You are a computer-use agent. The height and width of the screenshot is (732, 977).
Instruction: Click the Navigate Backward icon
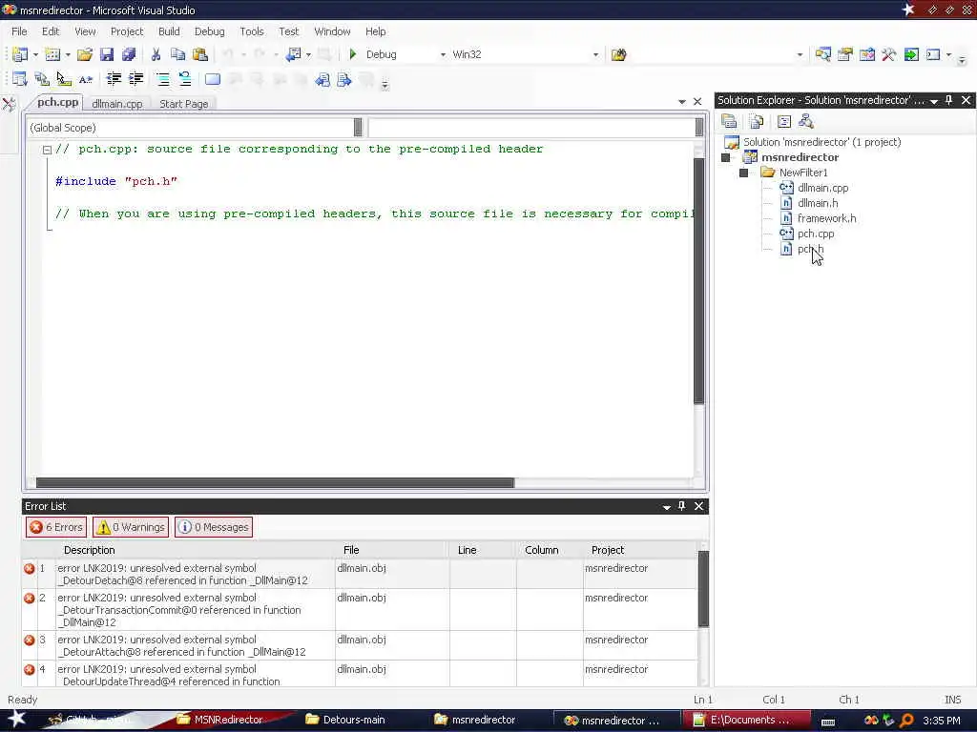point(293,54)
